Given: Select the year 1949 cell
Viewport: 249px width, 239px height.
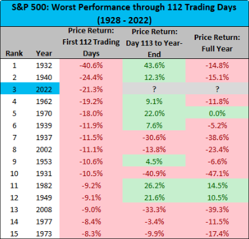Looking at the screenshot, I should [44, 198].
